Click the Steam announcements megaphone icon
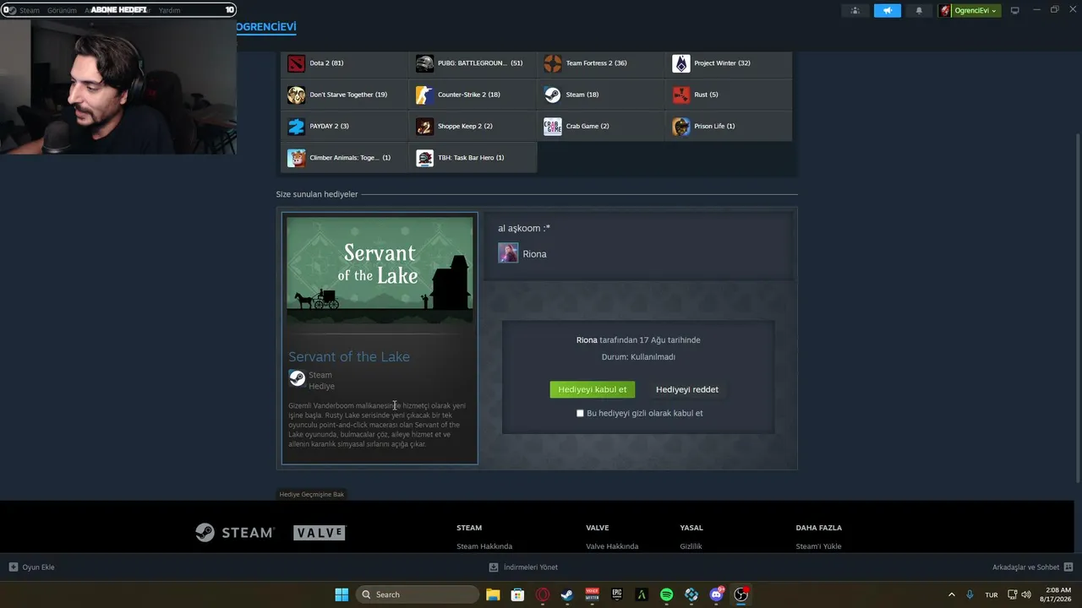Viewport: 1082px width, 608px height. pos(887,10)
